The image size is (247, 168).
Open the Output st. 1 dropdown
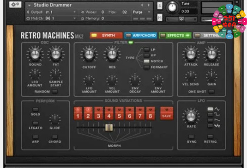coord(52,12)
